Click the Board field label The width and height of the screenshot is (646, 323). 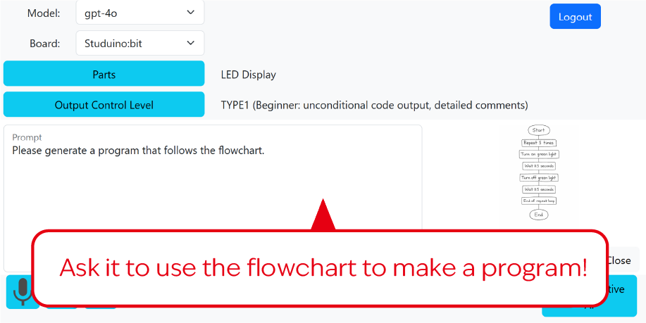tap(45, 44)
